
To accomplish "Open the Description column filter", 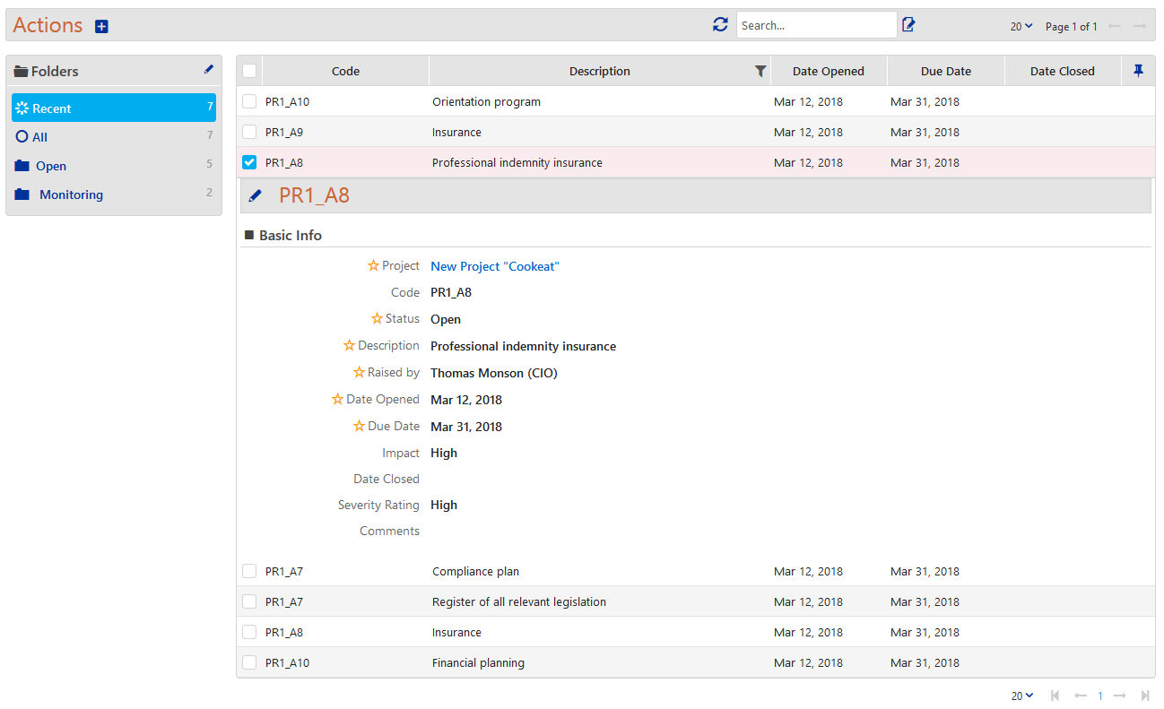I will coord(760,72).
